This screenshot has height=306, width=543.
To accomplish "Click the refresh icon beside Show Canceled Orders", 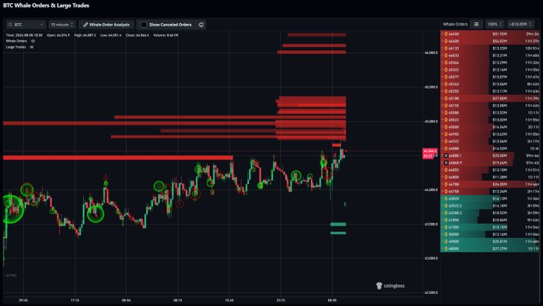I will click(201, 25).
